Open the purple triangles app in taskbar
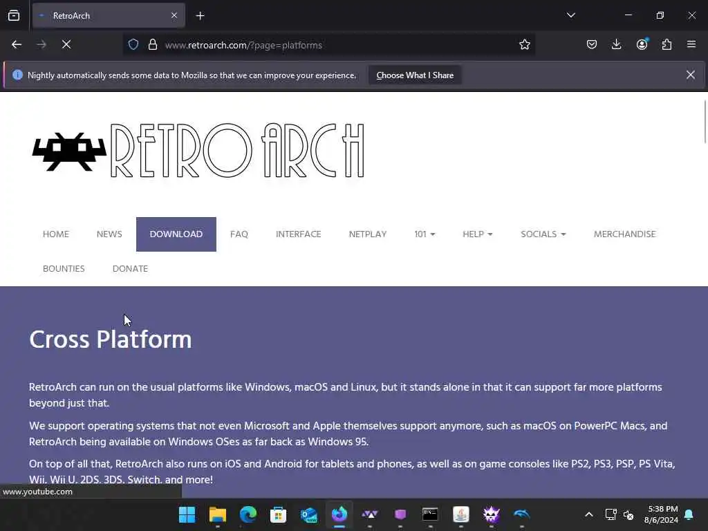 [370, 514]
